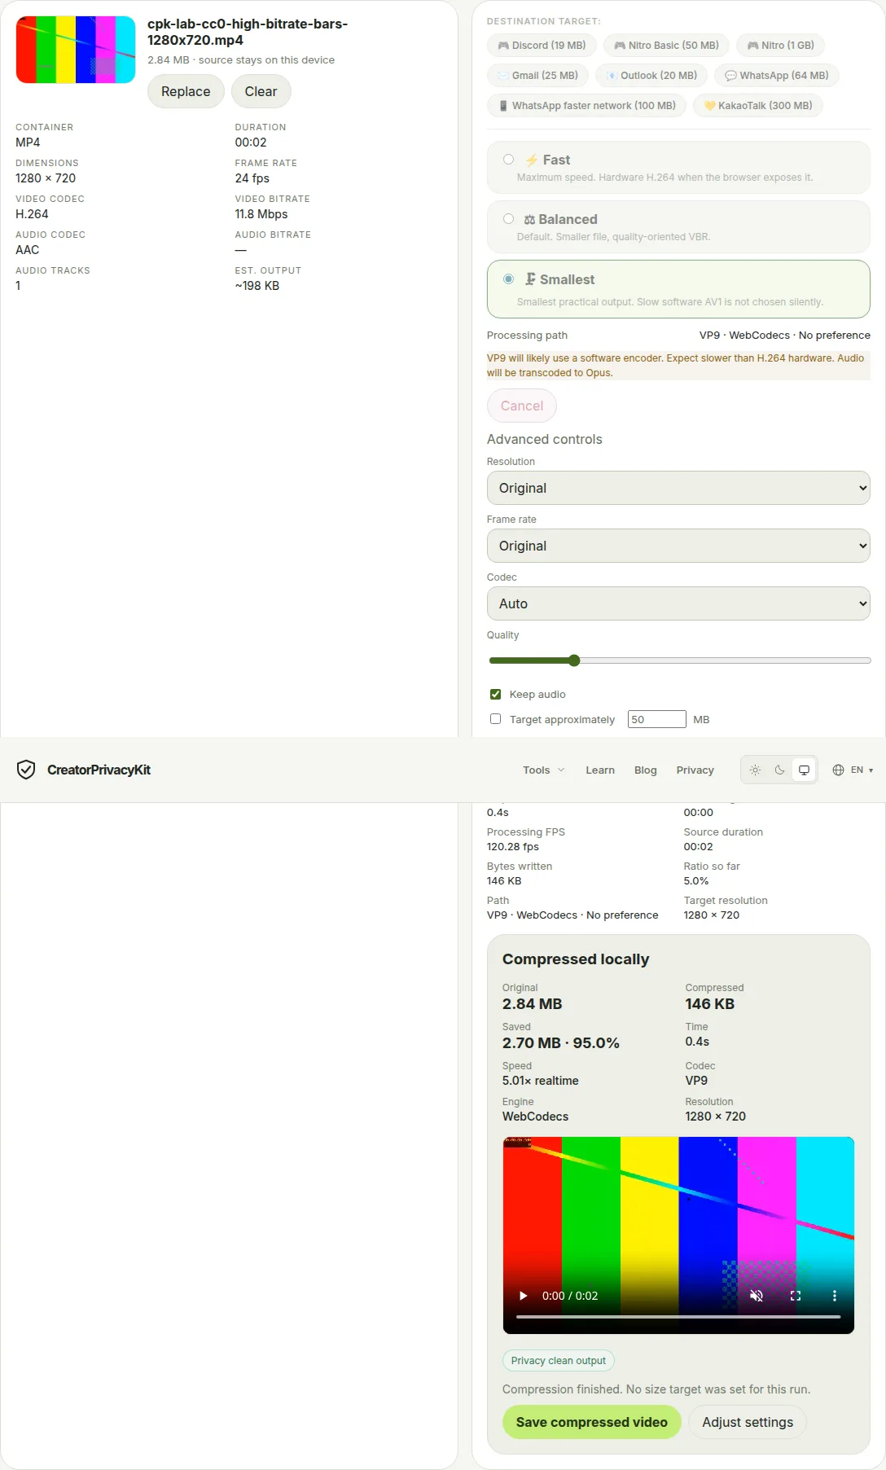Image resolution: width=886 pixels, height=1470 pixels.
Task: Click the file name cpk-lab-cc0-high-bitrate-bars-1280x720.mp4
Action: 248,32
